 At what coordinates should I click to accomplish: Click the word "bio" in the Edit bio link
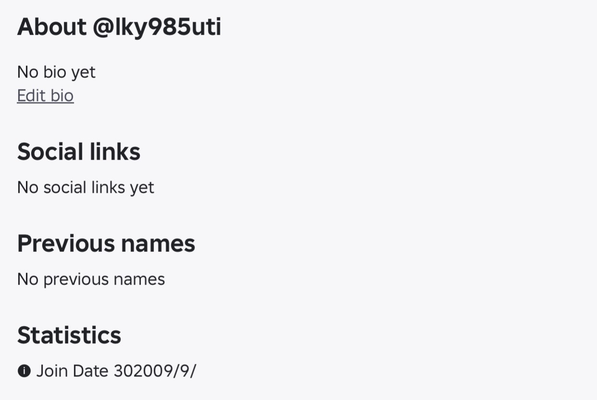[x=62, y=96]
